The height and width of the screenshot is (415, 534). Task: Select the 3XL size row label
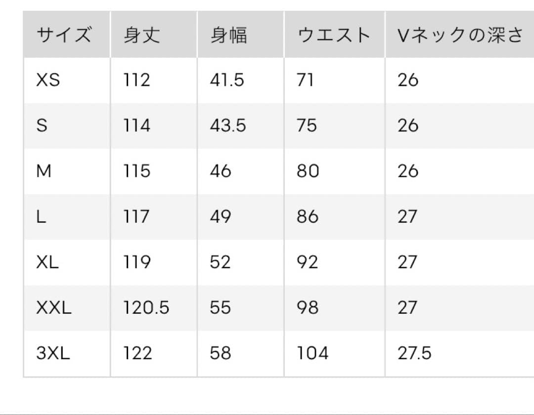(53, 353)
